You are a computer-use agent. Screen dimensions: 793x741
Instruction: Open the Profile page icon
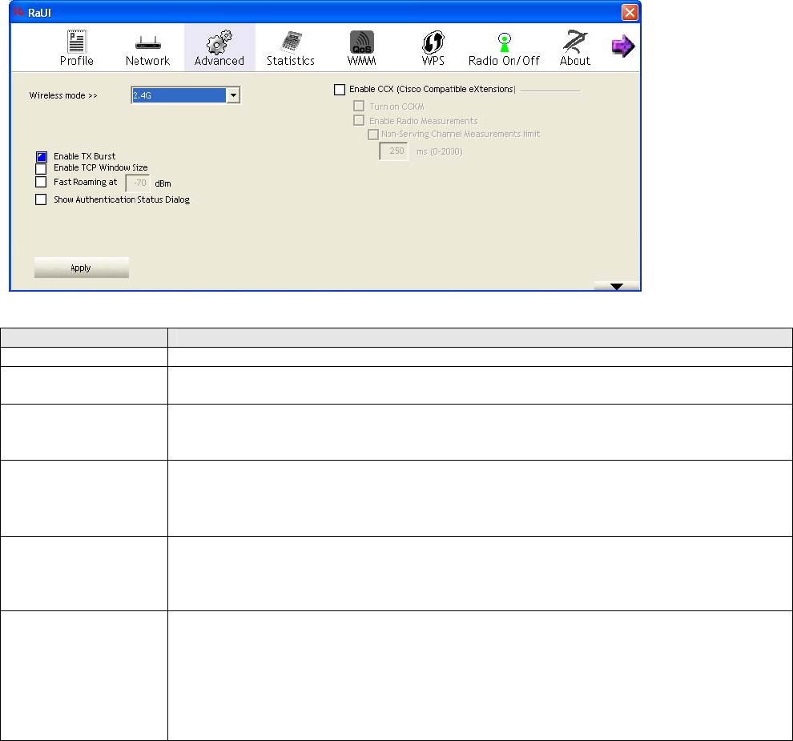[76, 42]
